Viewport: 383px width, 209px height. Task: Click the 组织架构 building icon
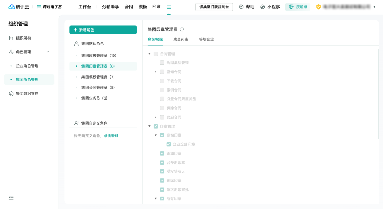point(11,38)
